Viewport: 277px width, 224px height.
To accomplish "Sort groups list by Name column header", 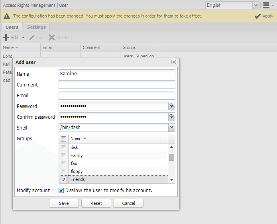I will tap(118, 139).
